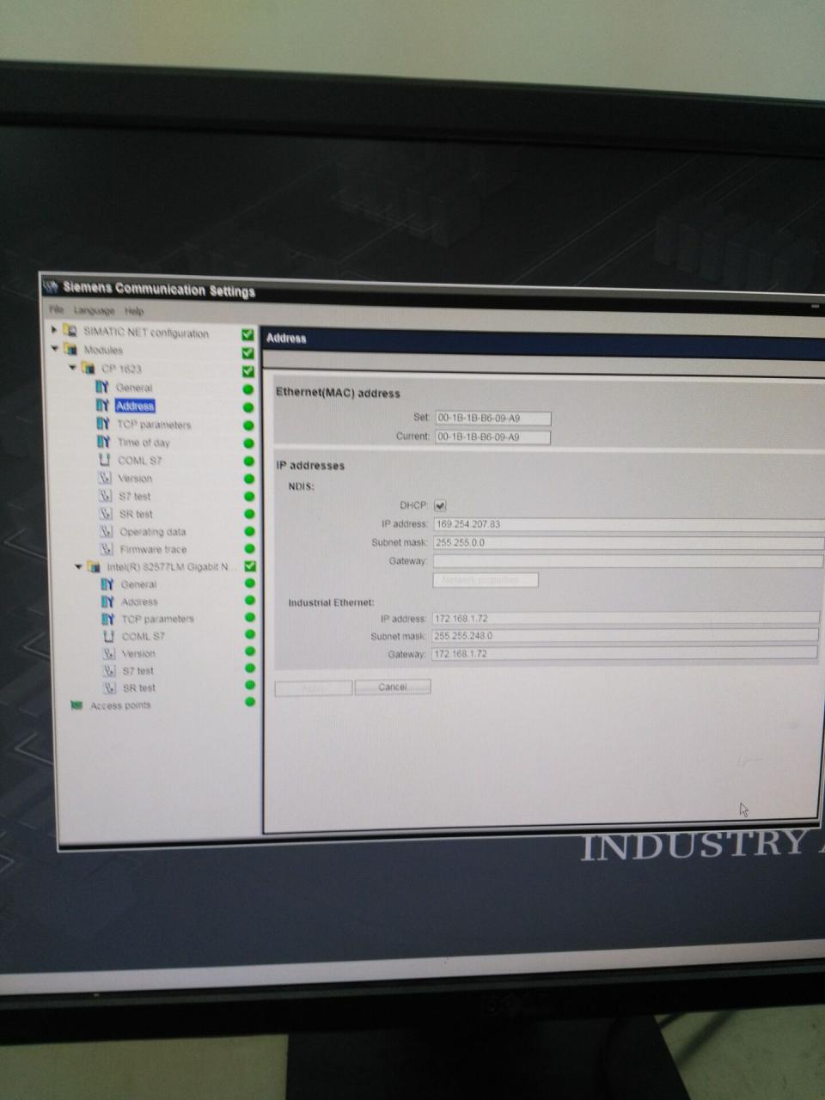
Task: Click the Modules folder icon
Action: (x=70, y=349)
